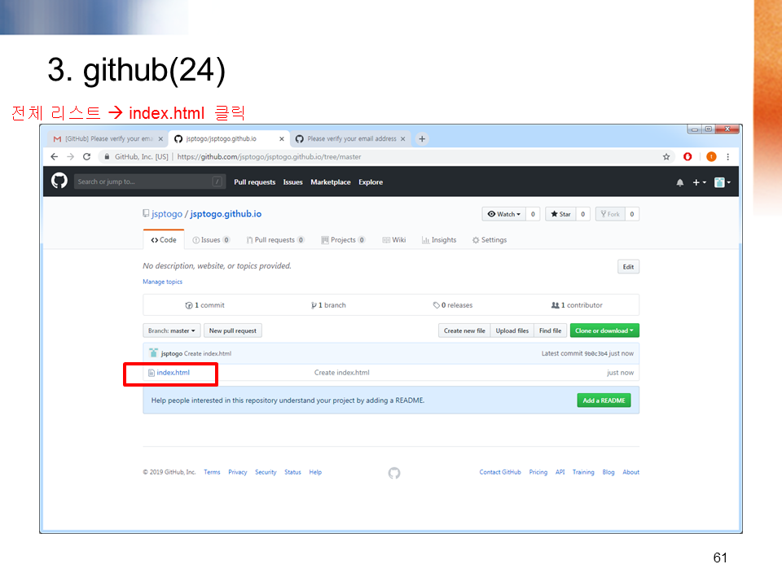Open 0 releases
The height and width of the screenshot is (586, 782).
(x=453, y=305)
